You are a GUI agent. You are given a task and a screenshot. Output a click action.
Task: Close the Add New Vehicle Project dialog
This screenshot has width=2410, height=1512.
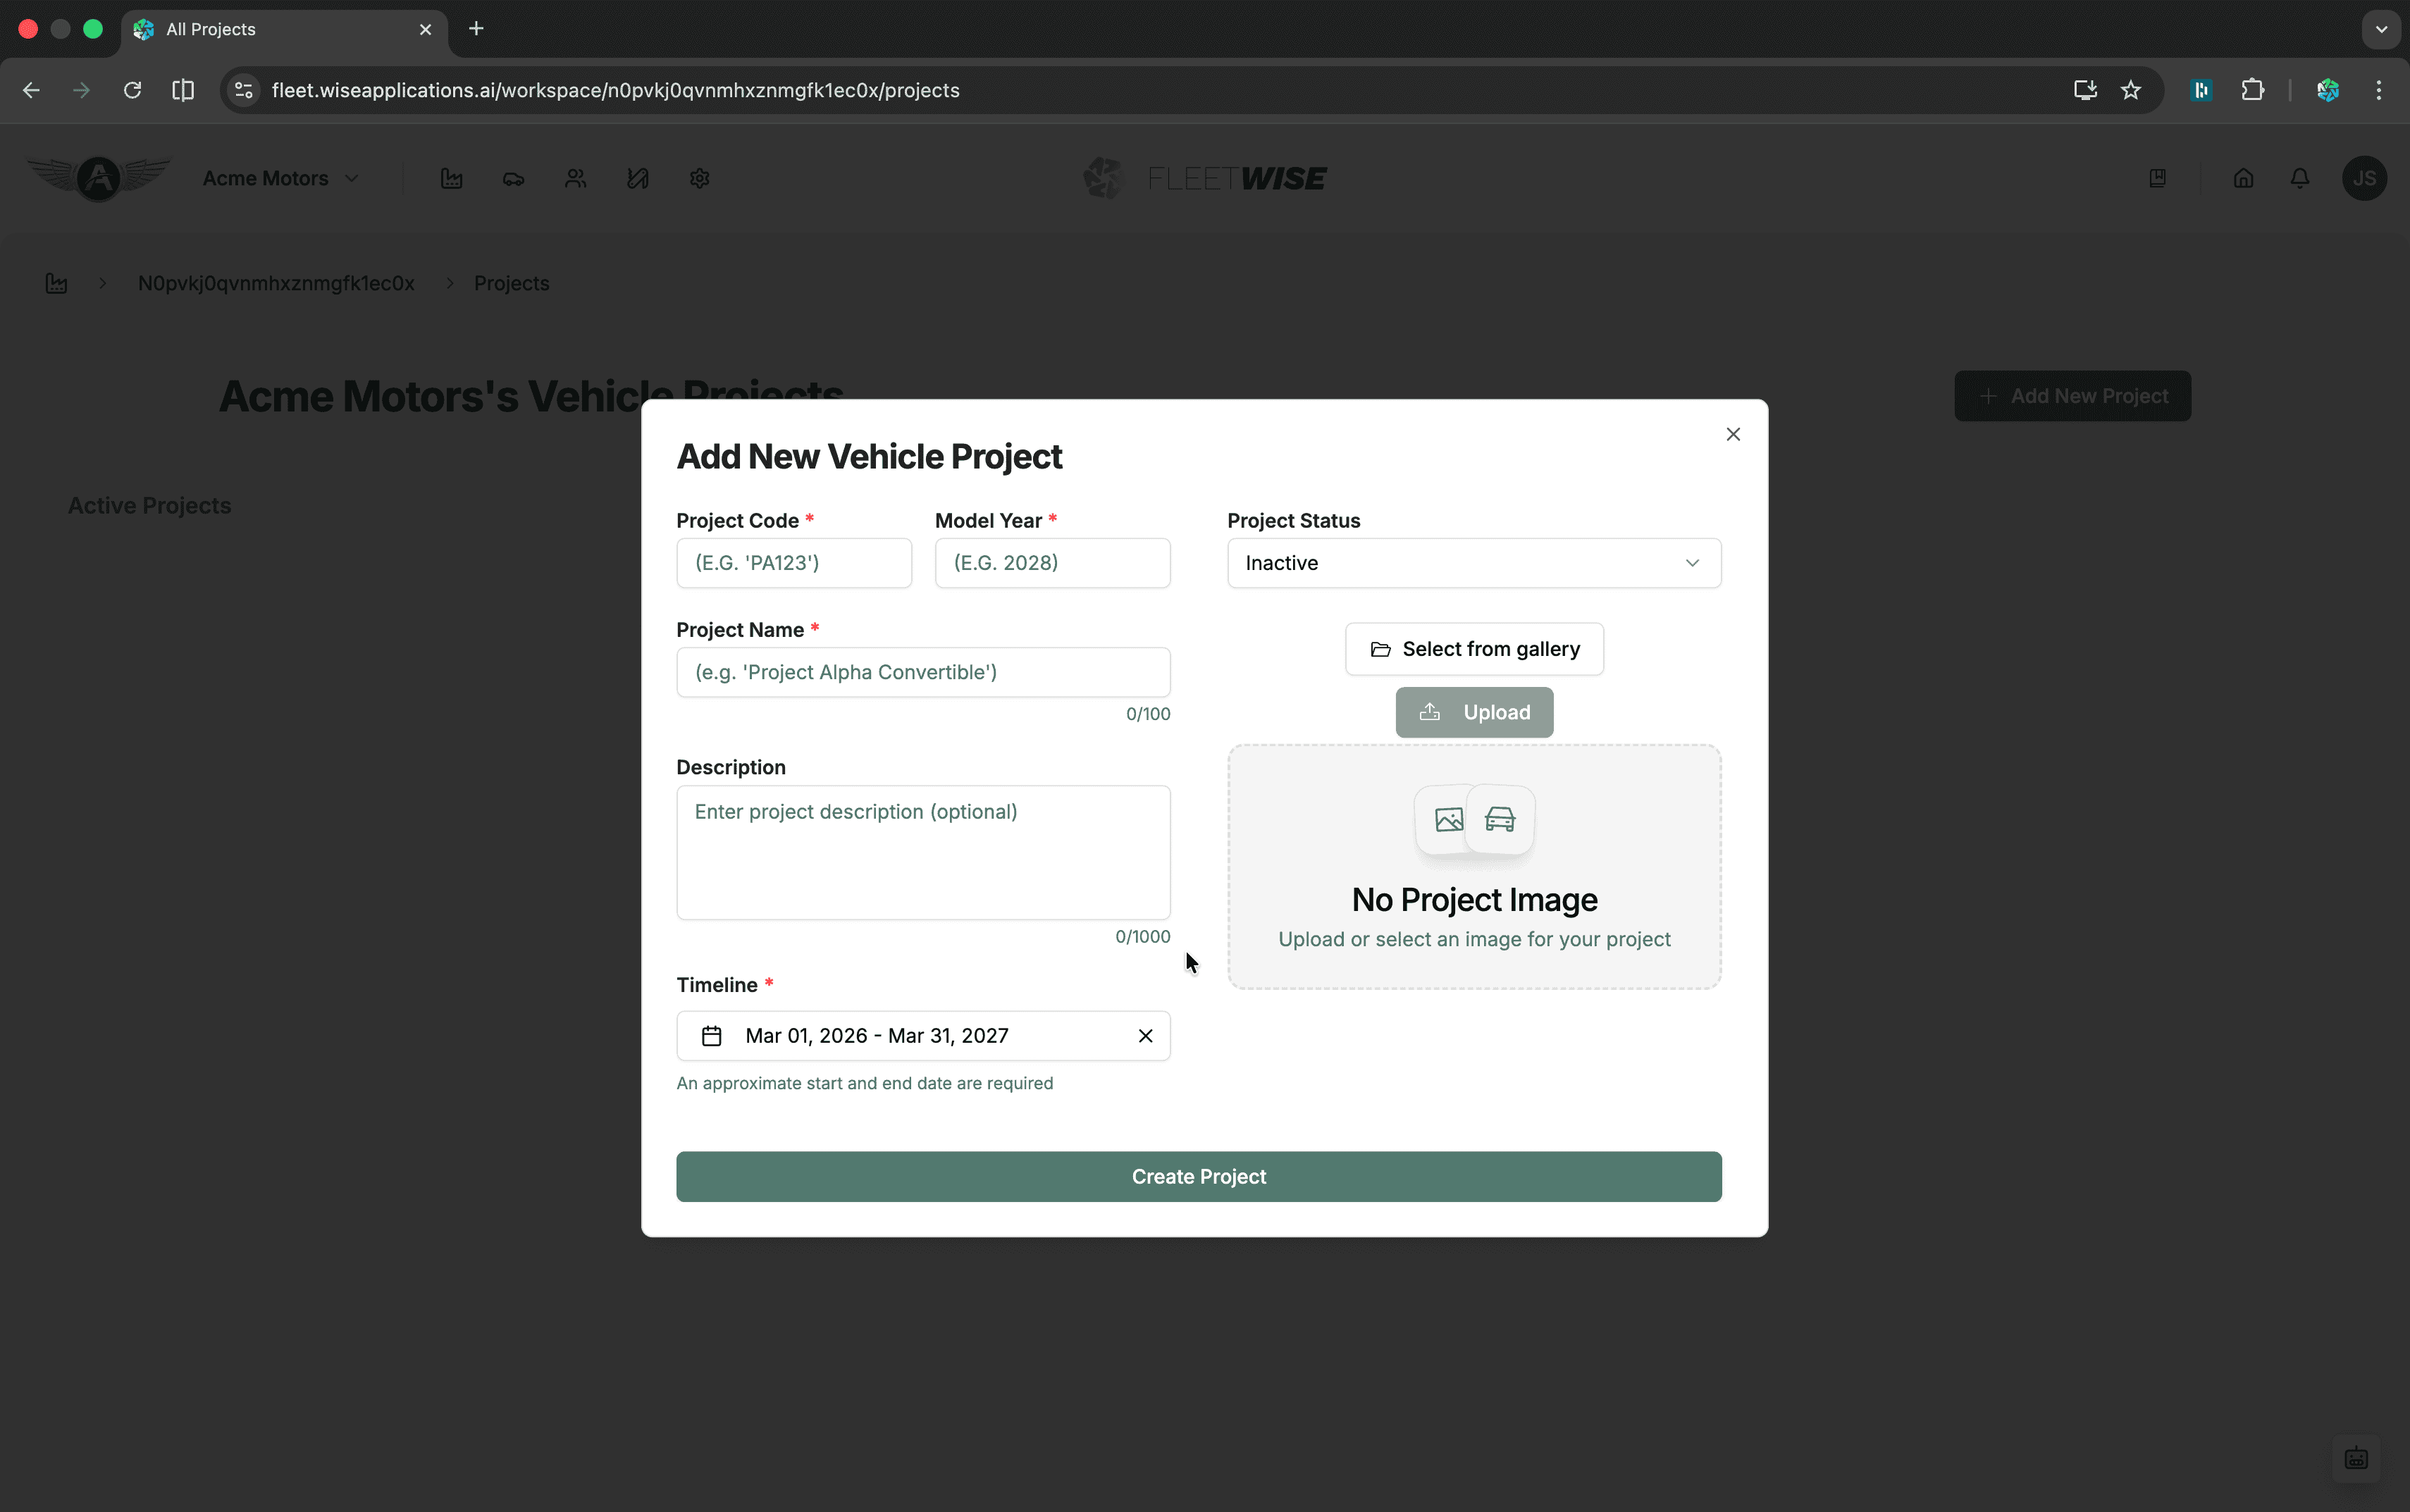coord(1733,434)
